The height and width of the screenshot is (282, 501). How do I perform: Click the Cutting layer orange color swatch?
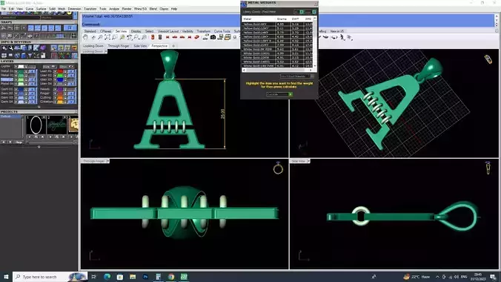pos(60,97)
